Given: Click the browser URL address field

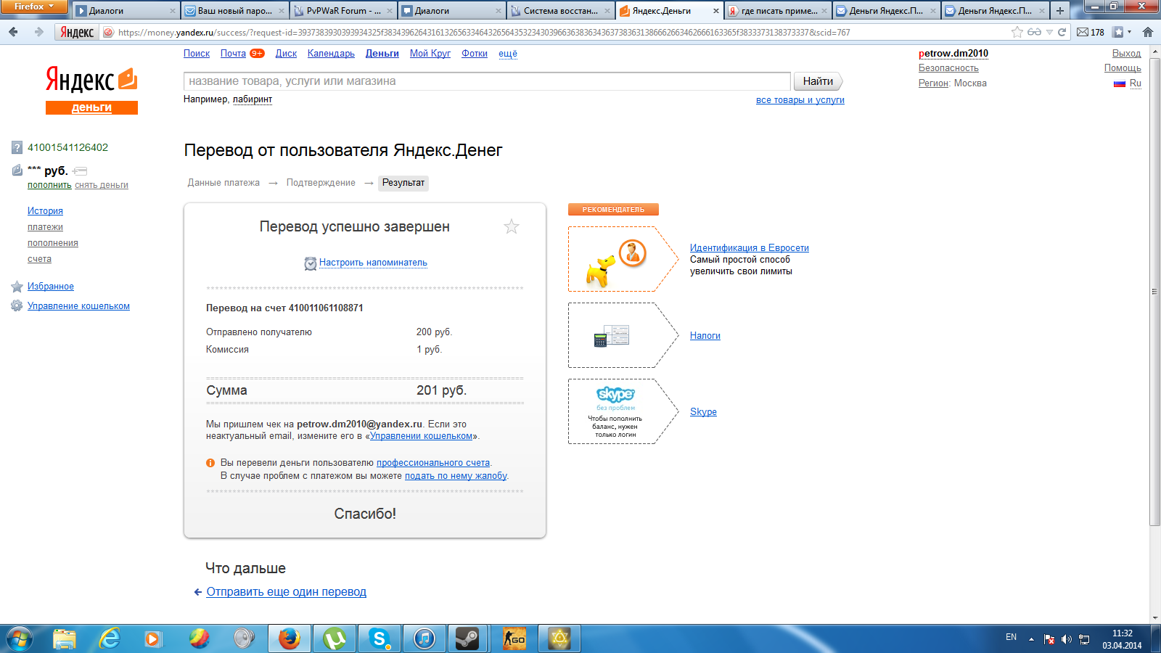Looking at the screenshot, I should click(562, 32).
